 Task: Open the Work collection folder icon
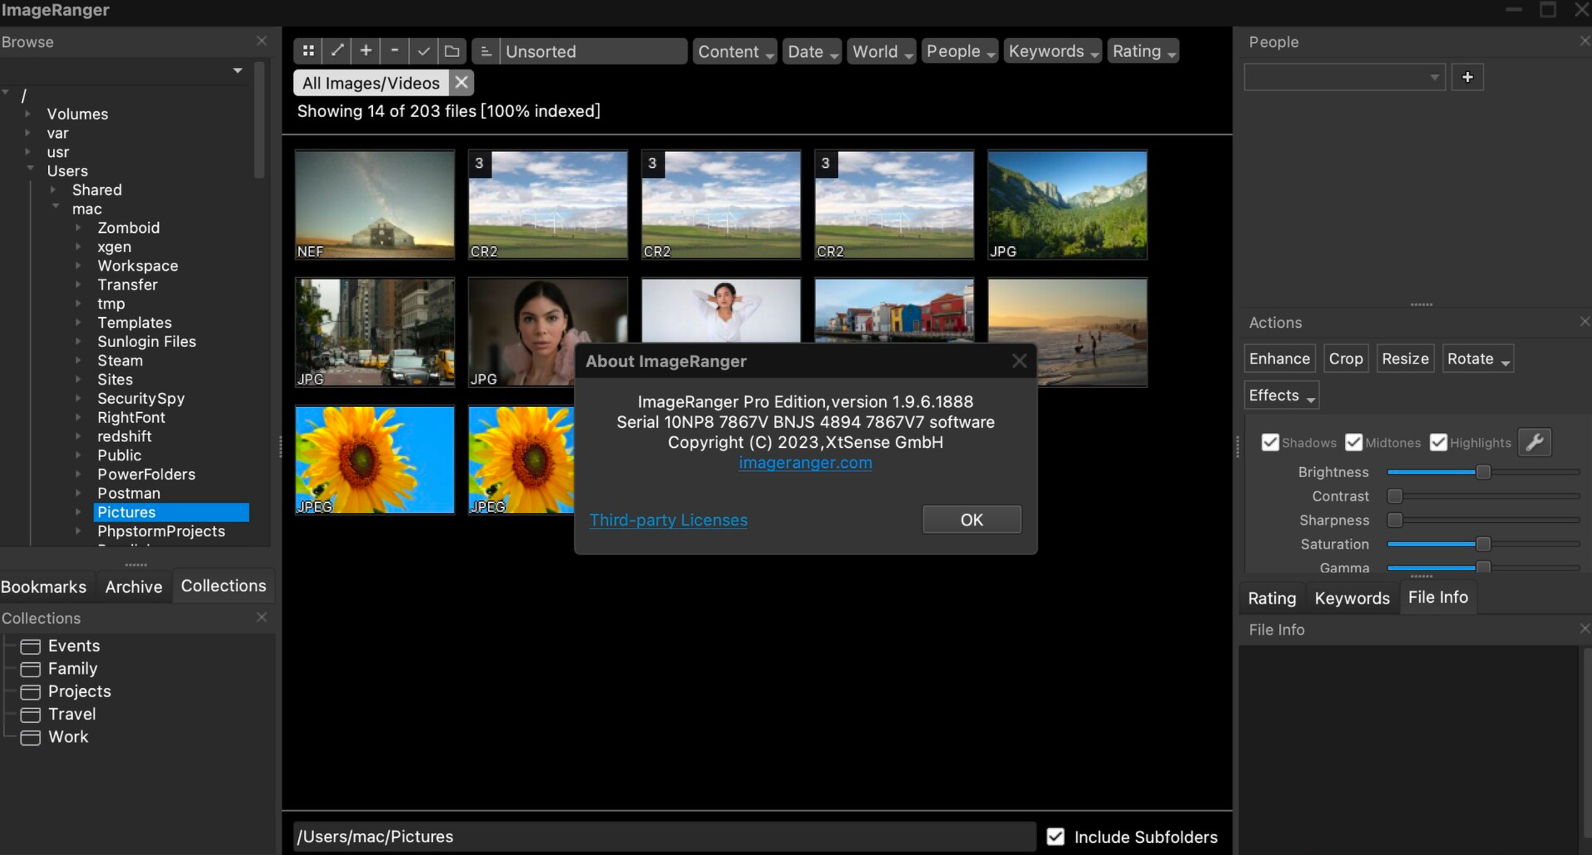click(30, 738)
